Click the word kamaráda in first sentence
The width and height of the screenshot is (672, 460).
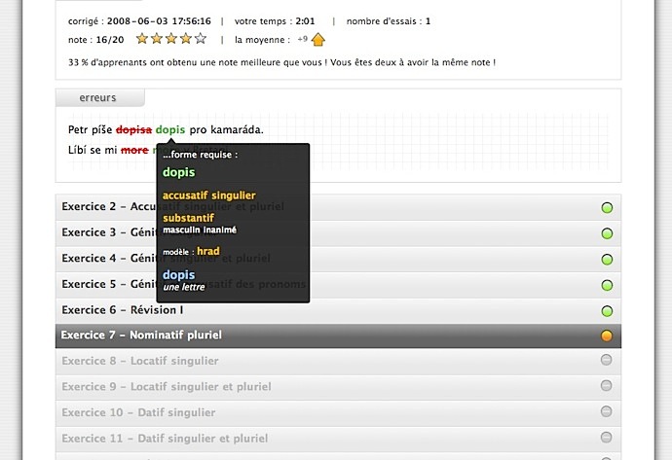237,130
